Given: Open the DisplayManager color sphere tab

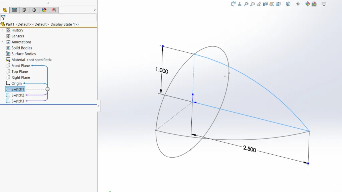Looking at the screenshot, I should pyautogui.click(x=44, y=10).
